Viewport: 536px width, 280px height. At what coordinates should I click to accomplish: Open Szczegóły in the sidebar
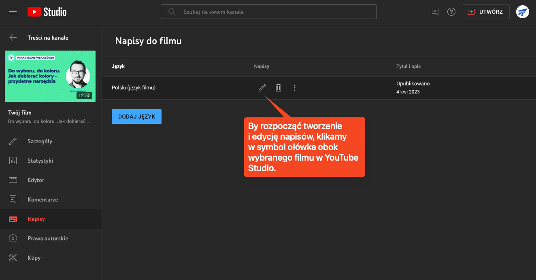pyautogui.click(x=40, y=141)
